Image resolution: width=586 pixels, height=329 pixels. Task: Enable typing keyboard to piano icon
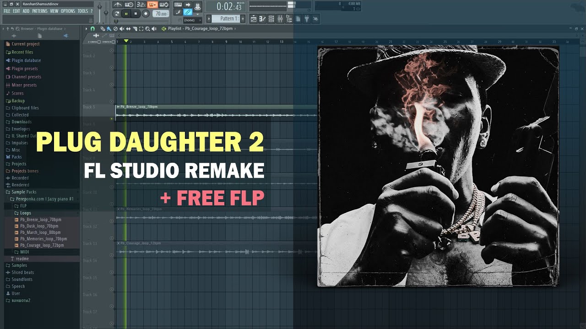tap(178, 5)
